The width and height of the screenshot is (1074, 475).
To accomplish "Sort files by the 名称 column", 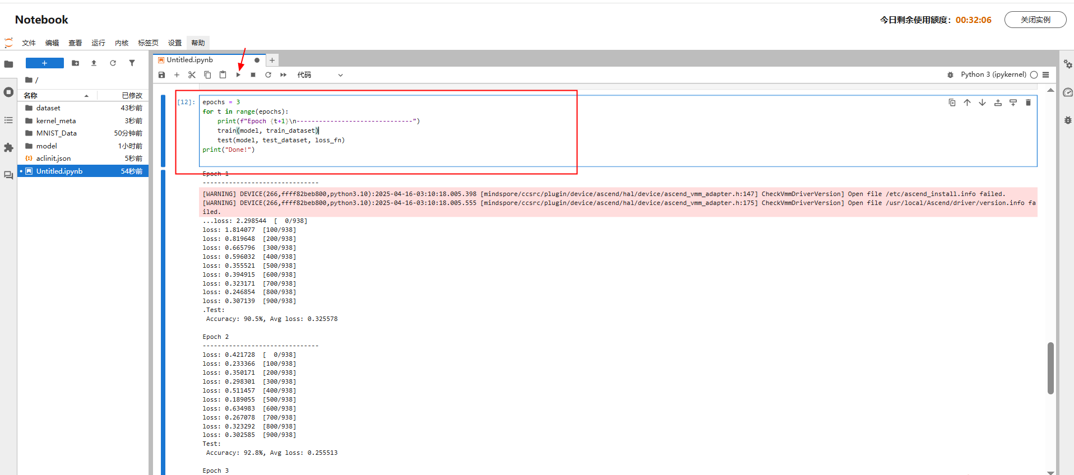I will point(58,95).
